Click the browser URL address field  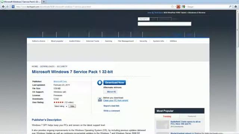pyautogui.click(x=93, y=7)
